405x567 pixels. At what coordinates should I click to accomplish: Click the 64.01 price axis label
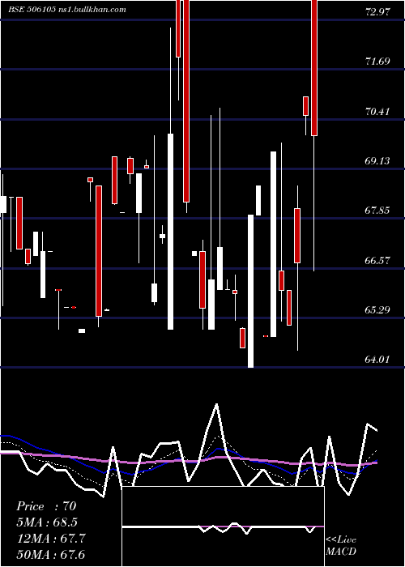click(378, 360)
